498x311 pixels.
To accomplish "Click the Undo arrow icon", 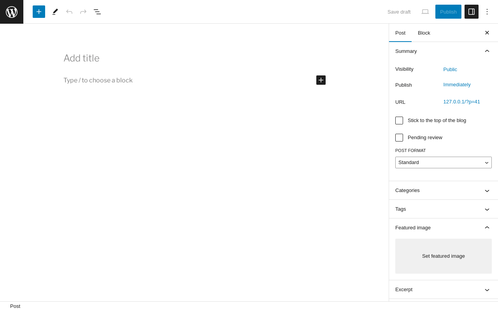I will pos(69,12).
